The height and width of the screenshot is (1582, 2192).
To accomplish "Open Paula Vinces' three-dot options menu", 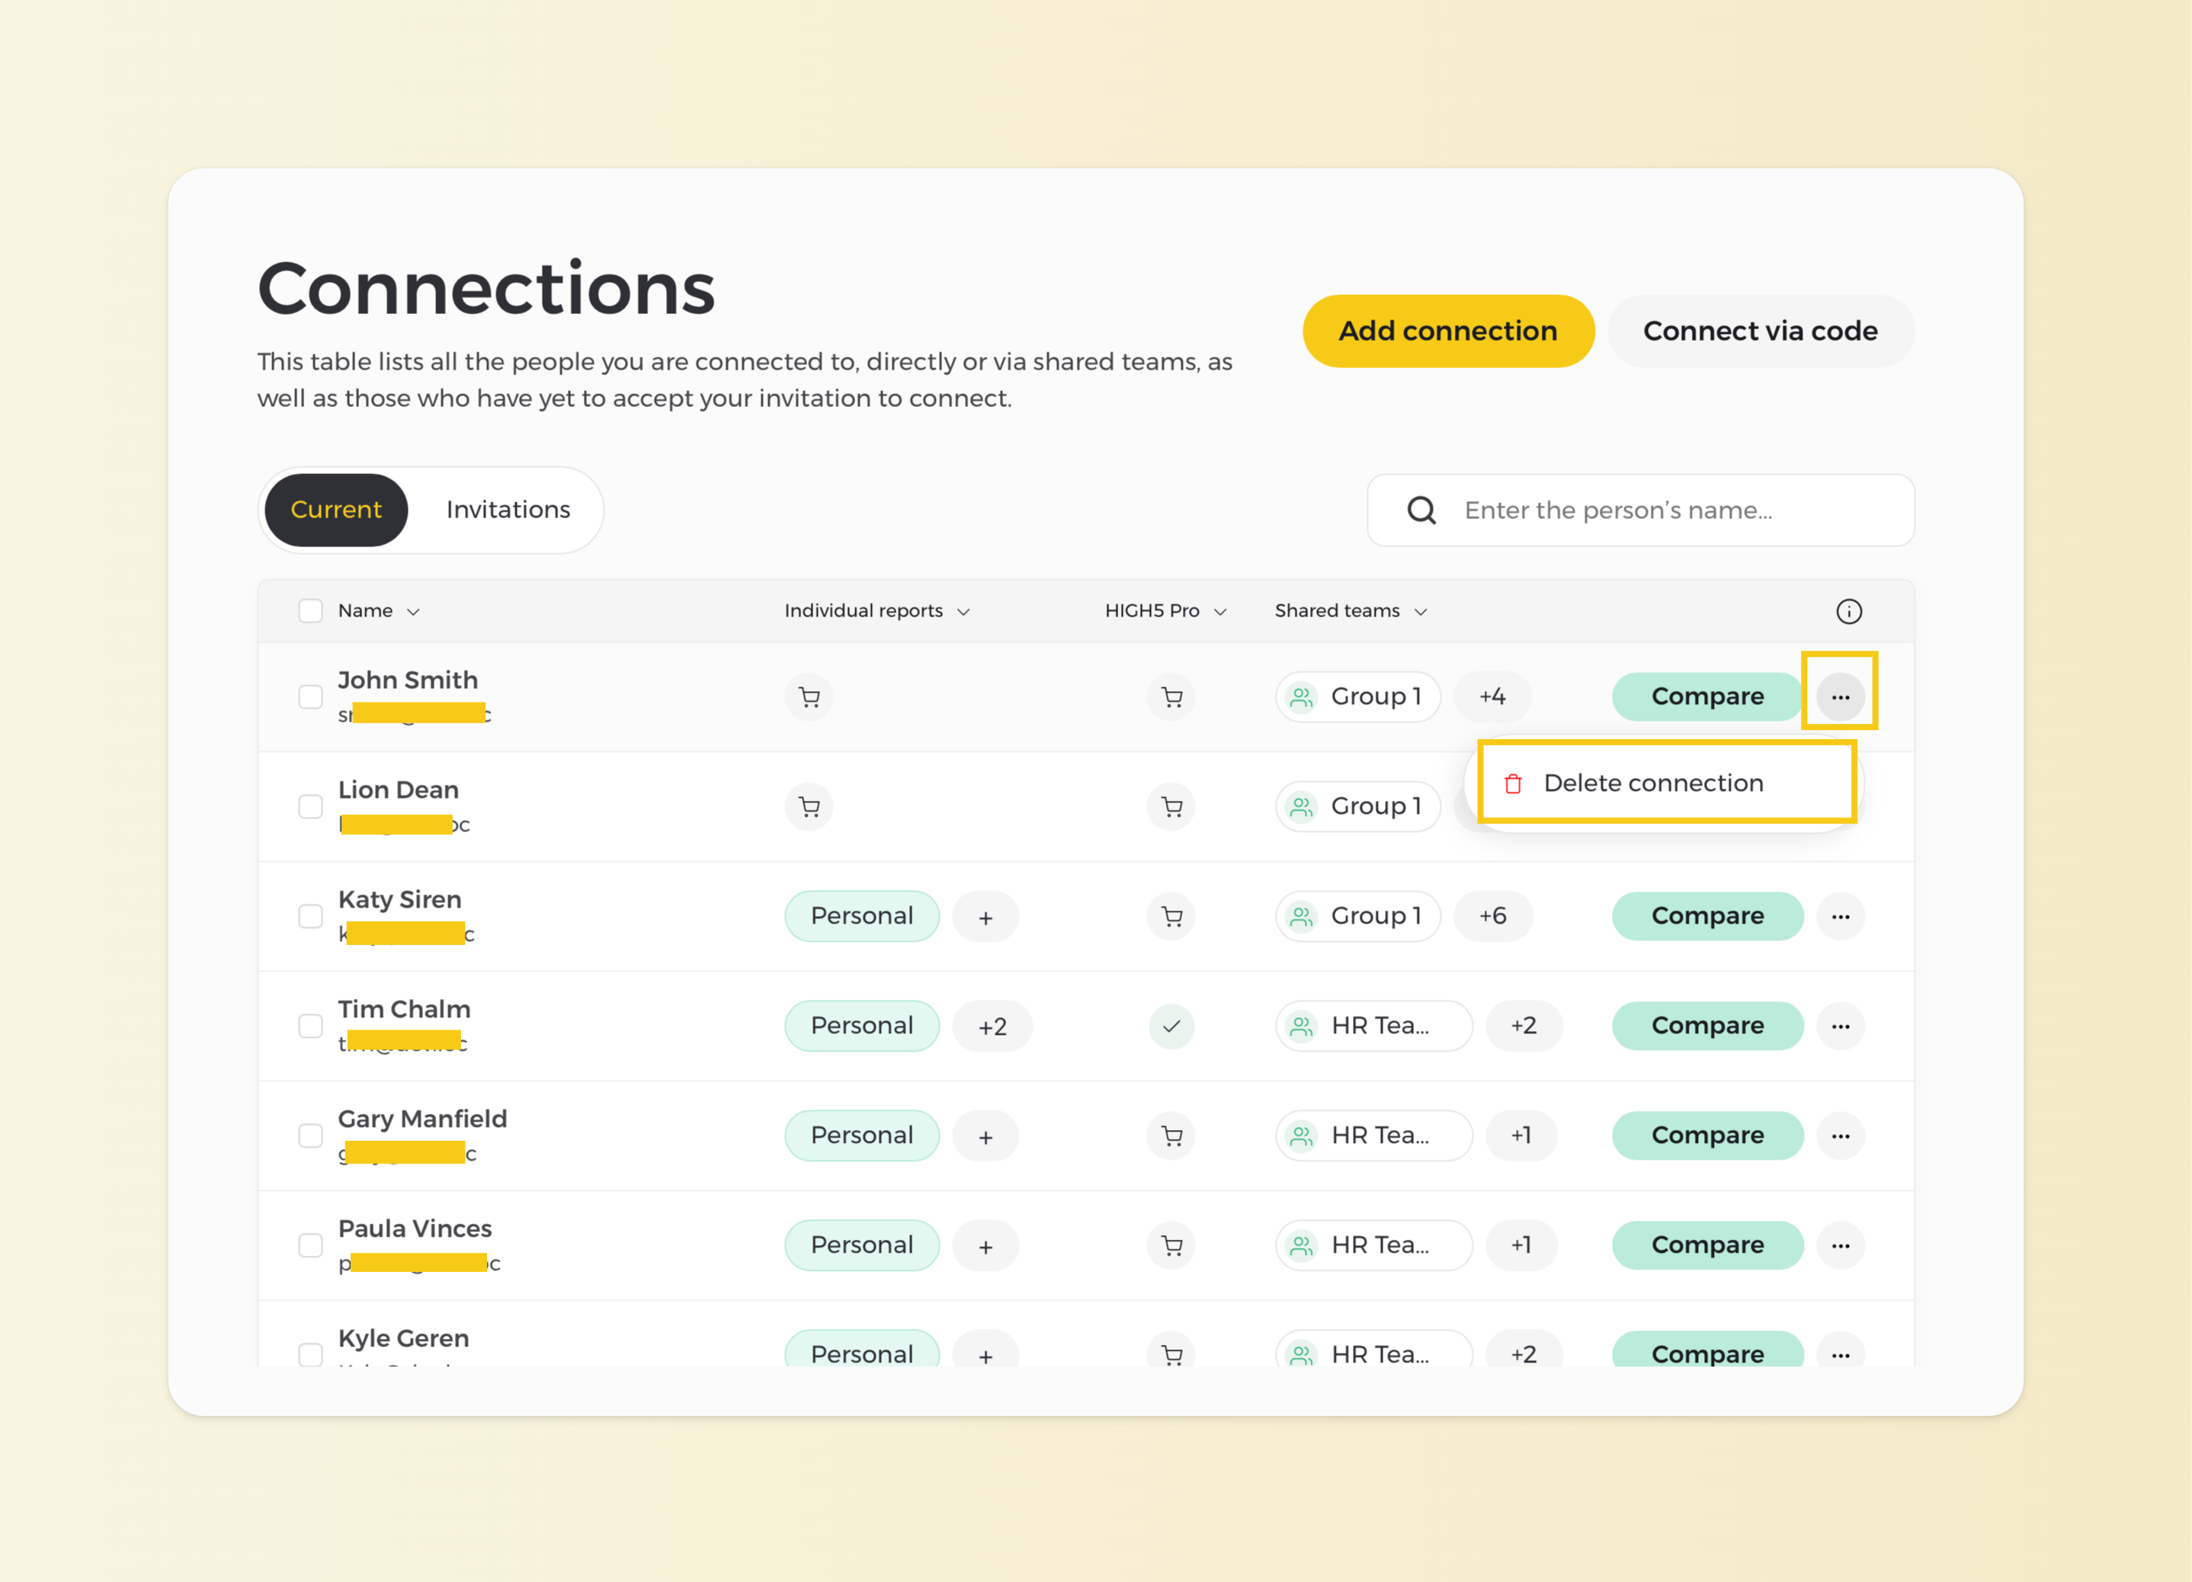I will tap(1839, 1244).
